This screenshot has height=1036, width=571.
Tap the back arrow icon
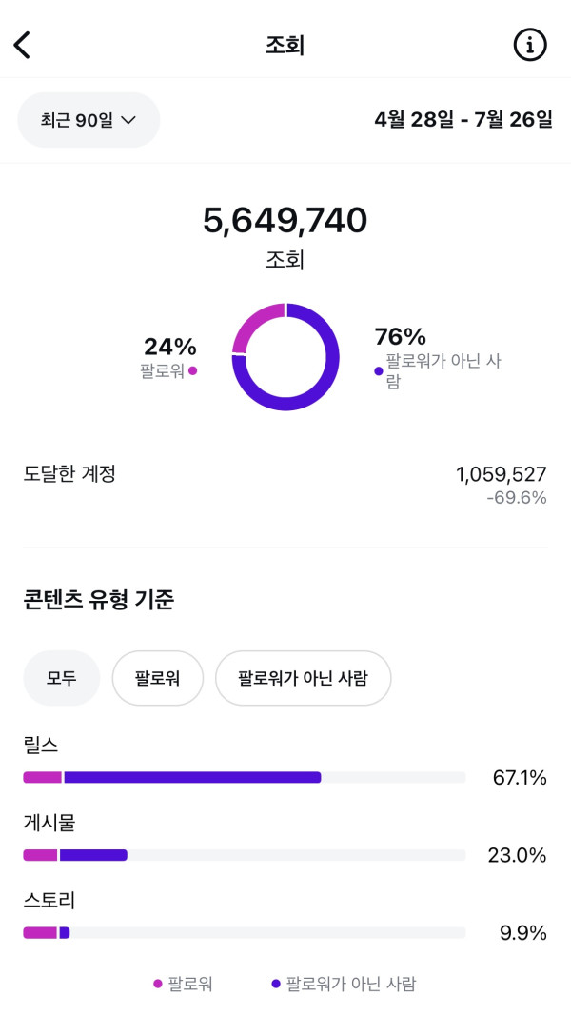[x=22, y=45]
